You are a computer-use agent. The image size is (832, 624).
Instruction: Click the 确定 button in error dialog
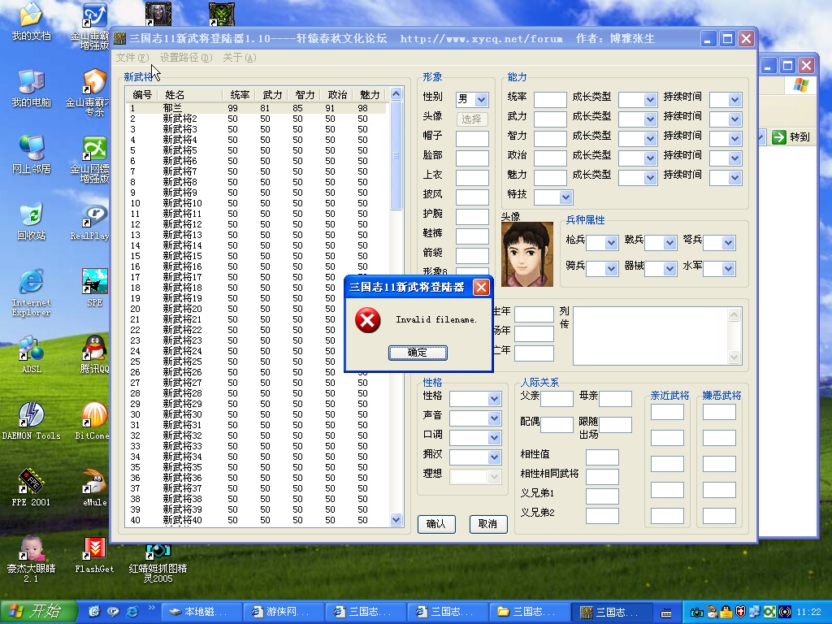[417, 353]
